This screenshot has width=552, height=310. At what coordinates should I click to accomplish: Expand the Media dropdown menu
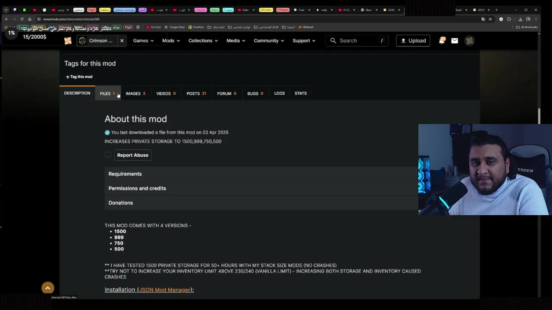tap(235, 40)
